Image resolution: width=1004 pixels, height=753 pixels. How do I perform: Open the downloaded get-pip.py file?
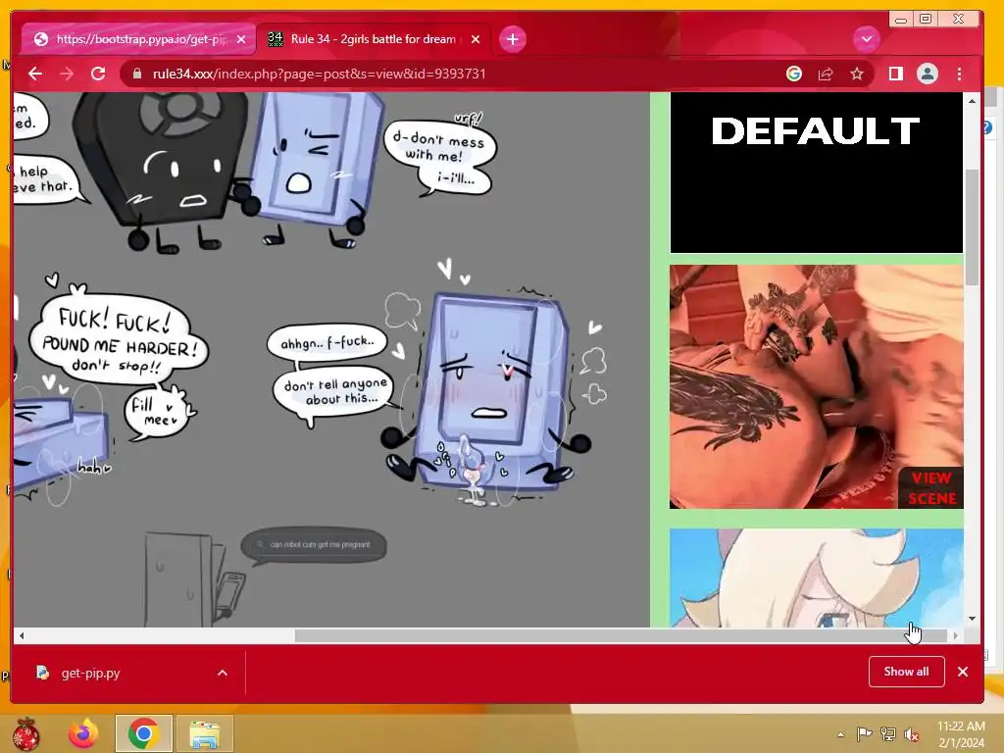click(89, 673)
